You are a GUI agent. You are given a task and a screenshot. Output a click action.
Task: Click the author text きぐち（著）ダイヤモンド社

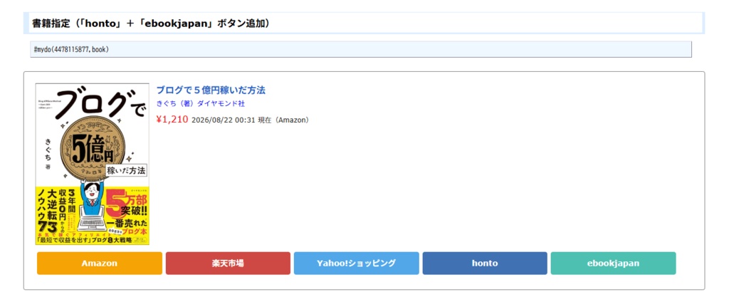(200, 104)
